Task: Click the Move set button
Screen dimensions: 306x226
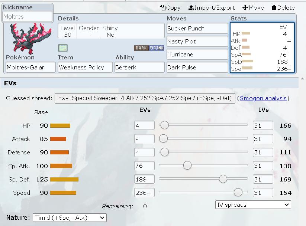Action: point(253,8)
